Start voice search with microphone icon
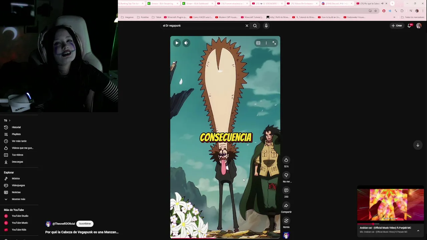The width and height of the screenshot is (427, 240). [x=266, y=26]
